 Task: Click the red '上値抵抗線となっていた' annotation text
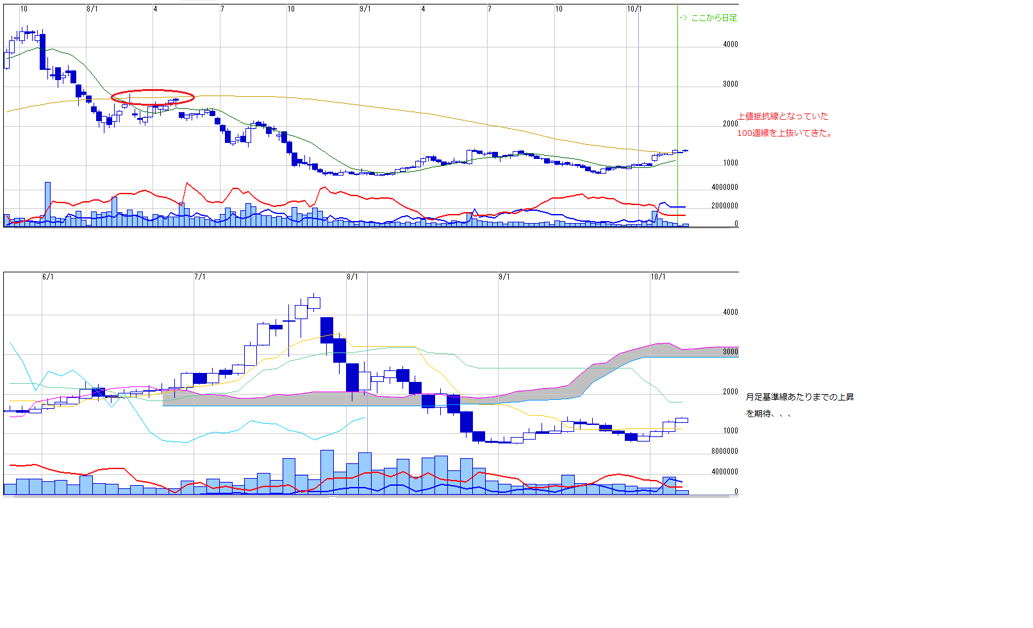(x=783, y=117)
